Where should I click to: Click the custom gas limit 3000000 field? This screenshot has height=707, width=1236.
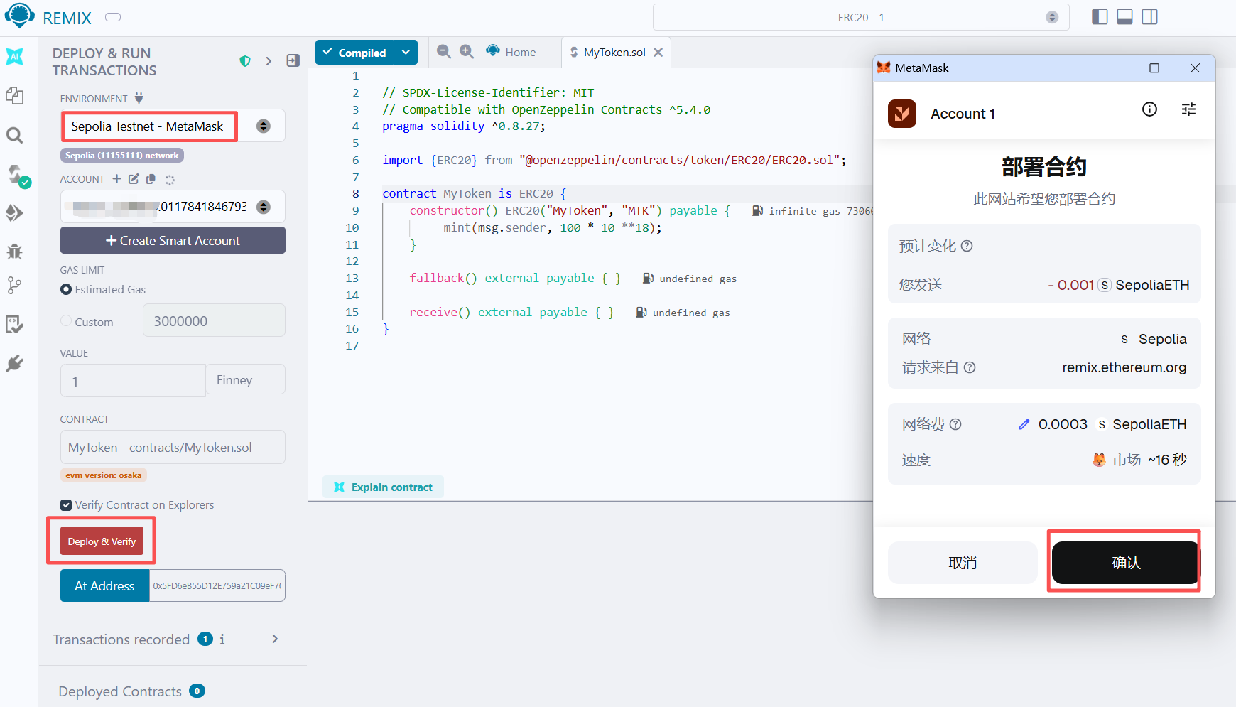click(214, 320)
